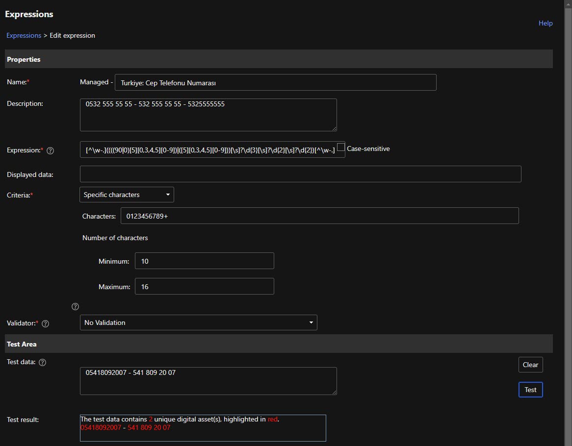Viewport: 572px width, 446px height.
Task: Go back via the Expressions breadcrumb link
Action: (x=24, y=35)
